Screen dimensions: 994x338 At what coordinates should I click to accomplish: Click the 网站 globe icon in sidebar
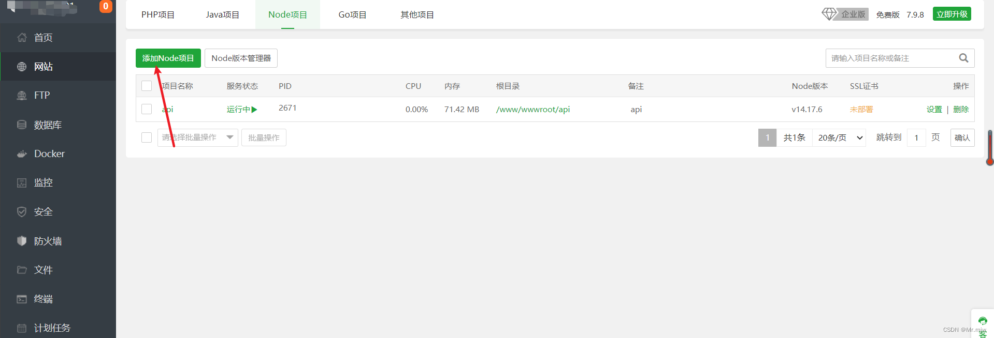pos(22,67)
